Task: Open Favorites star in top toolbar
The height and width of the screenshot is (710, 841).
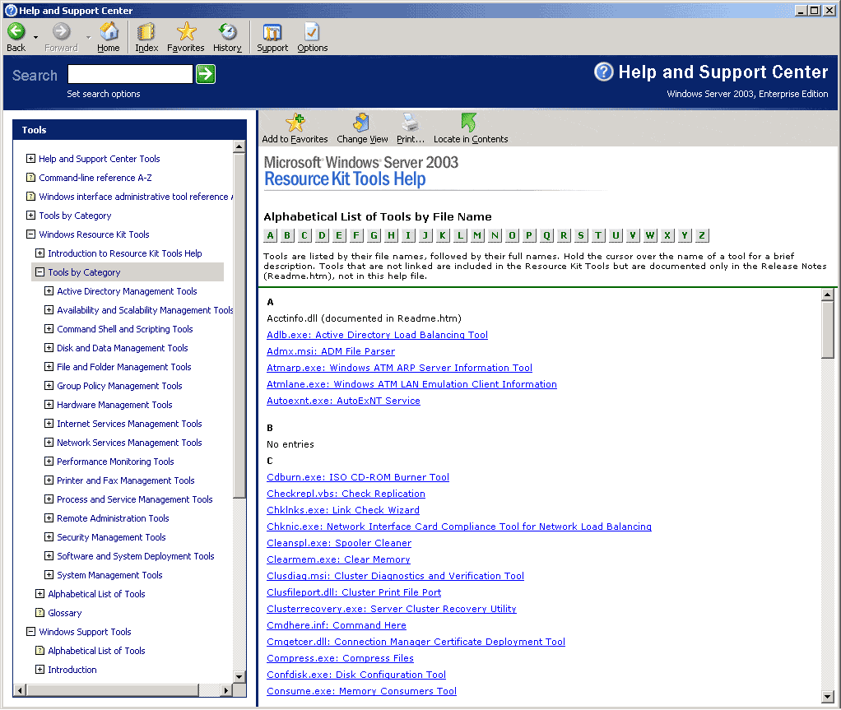Action: [x=186, y=31]
